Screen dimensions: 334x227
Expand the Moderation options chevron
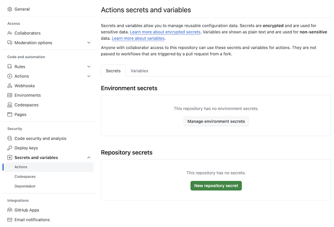[x=89, y=43]
